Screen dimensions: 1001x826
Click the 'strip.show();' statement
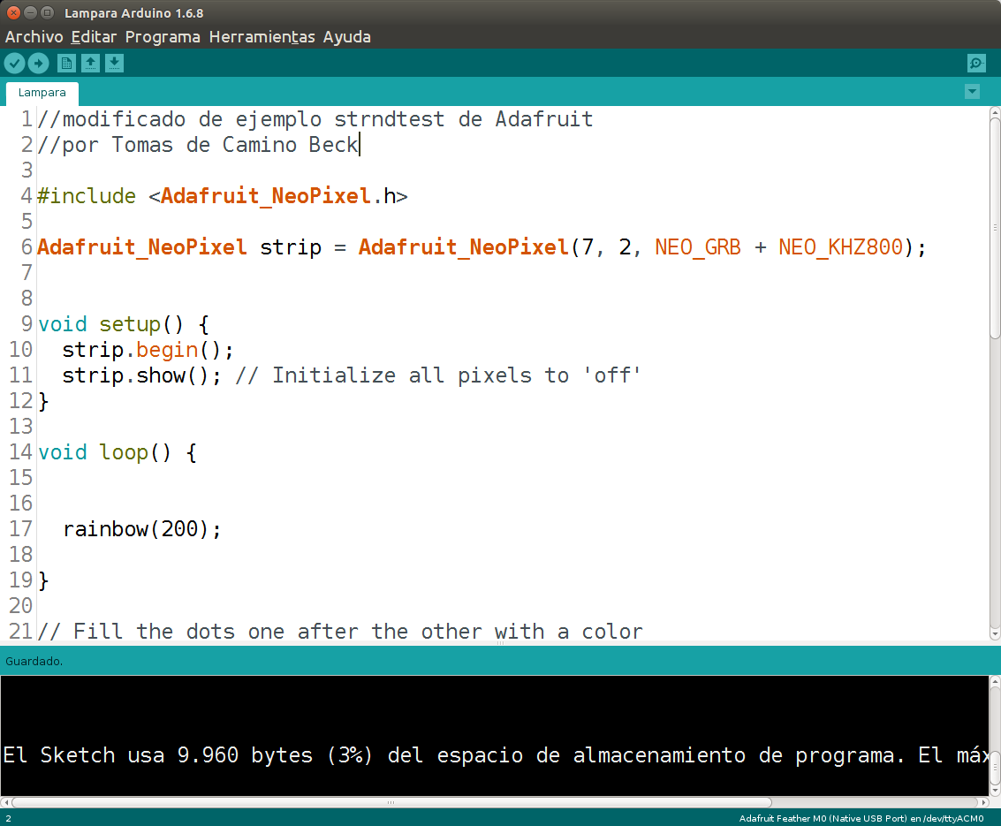tap(141, 375)
